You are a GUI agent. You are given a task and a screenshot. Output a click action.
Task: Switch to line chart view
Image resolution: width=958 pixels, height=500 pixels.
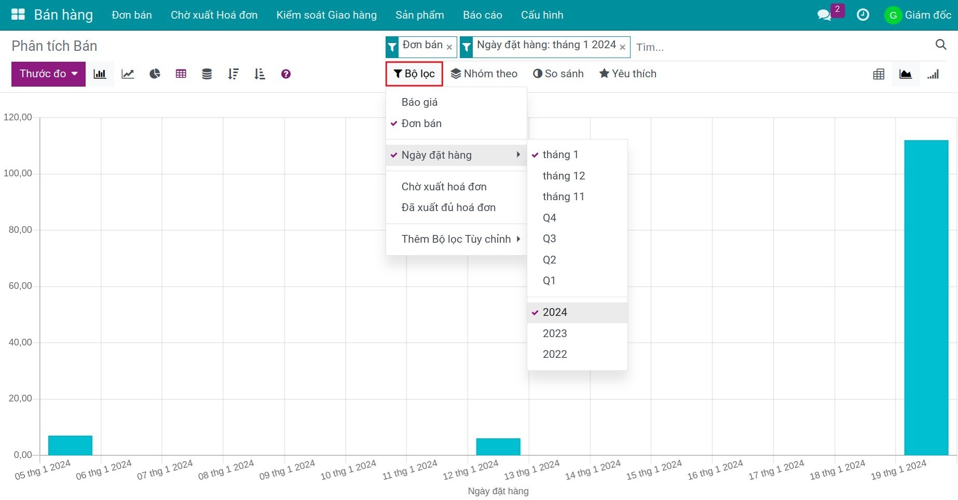tap(128, 74)
